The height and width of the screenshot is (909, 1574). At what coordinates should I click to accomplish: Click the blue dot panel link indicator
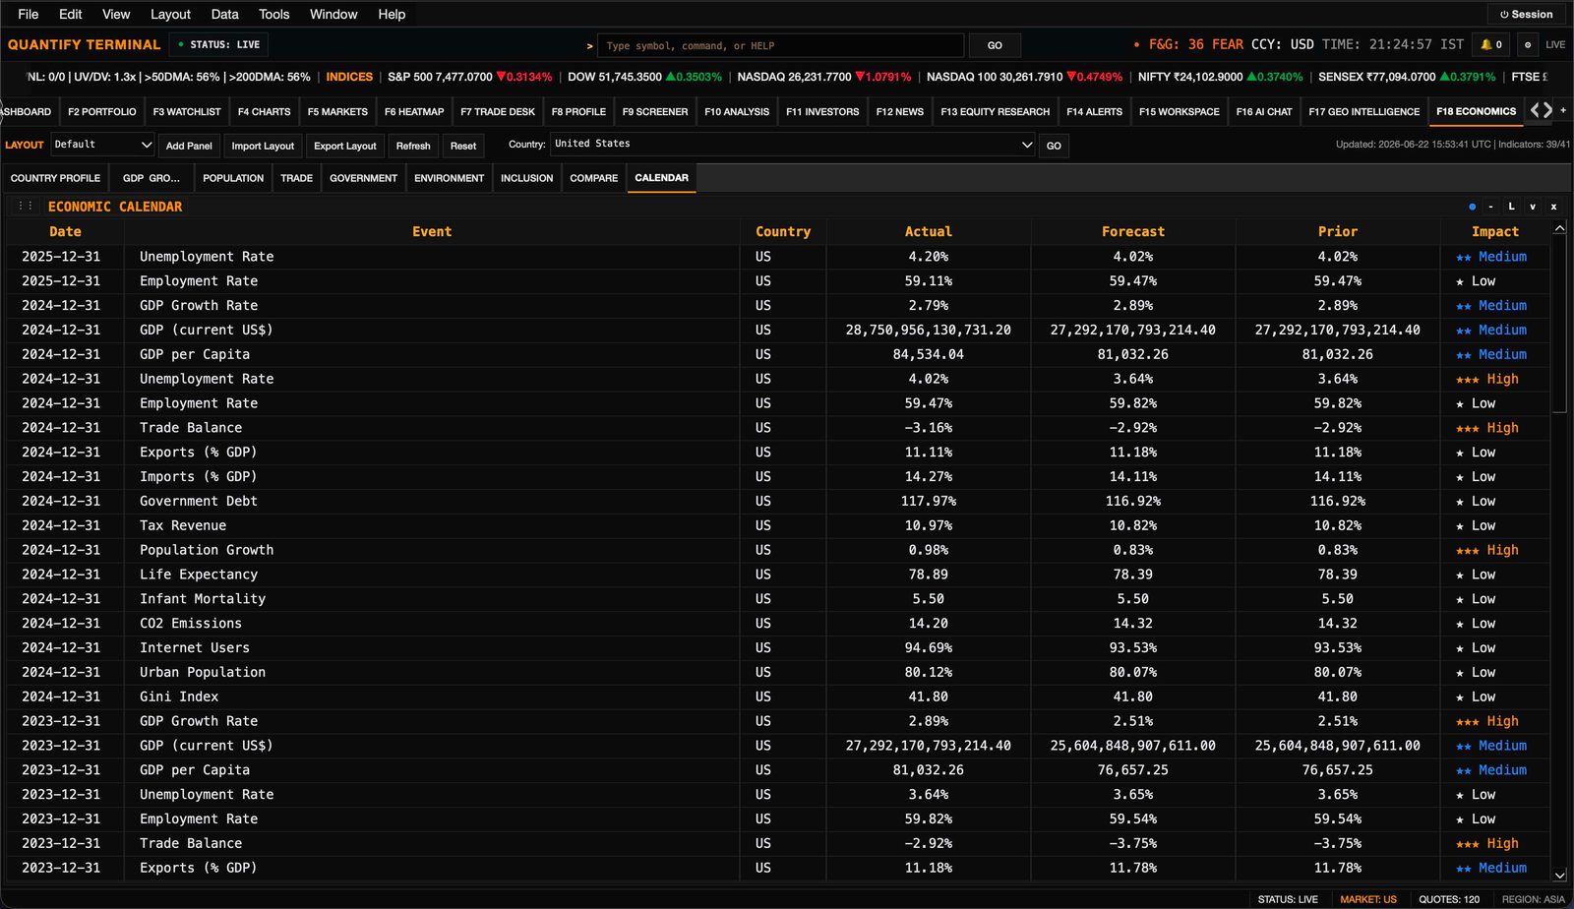[x=1472, y=207]
